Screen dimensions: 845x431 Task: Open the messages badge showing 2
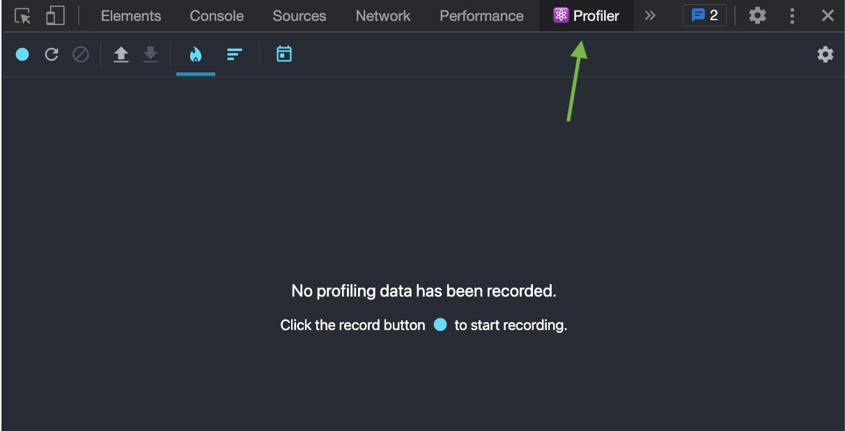[x=704, y=16]
